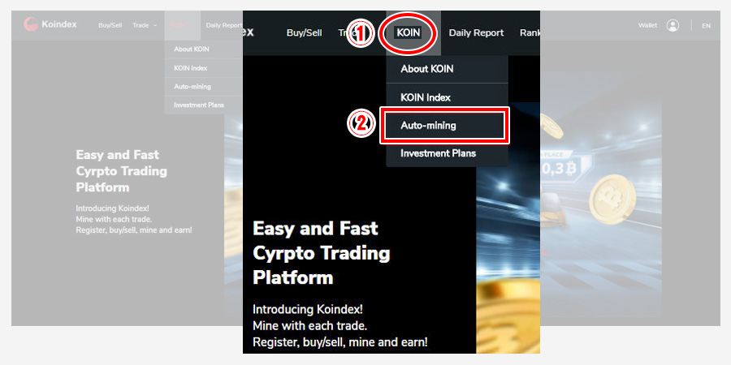Open the Wallet link in the header
This screenshot has height=365, width=731.
pos(647,25)
